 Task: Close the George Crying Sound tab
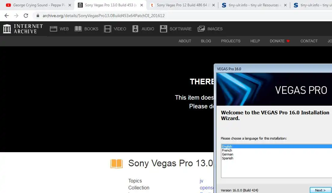click(70, 5)
